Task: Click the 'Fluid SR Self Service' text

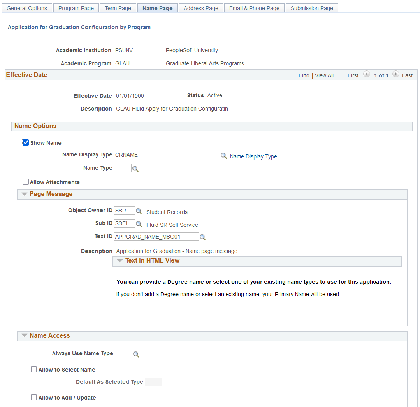Action: pyautogui.click(x=172, y=225)
